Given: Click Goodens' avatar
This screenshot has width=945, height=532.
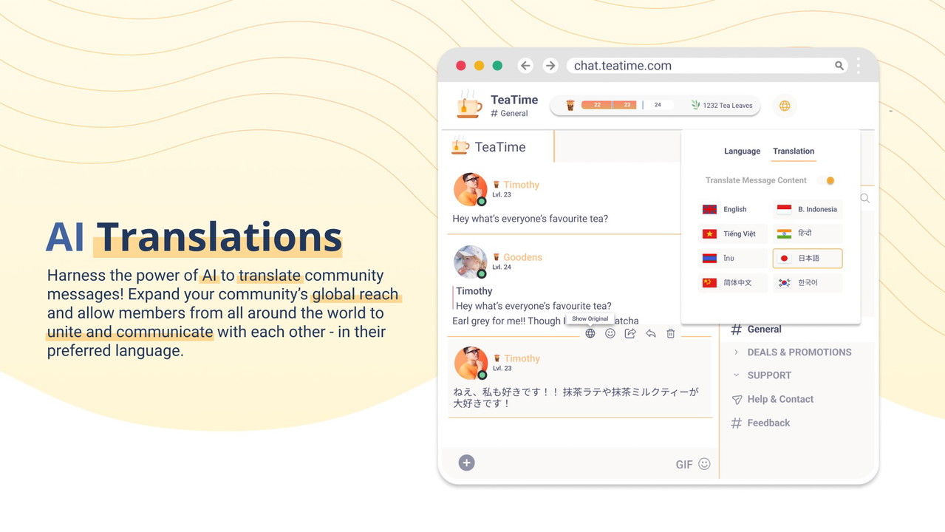Looking at the screenshot, I should [470, 262].
